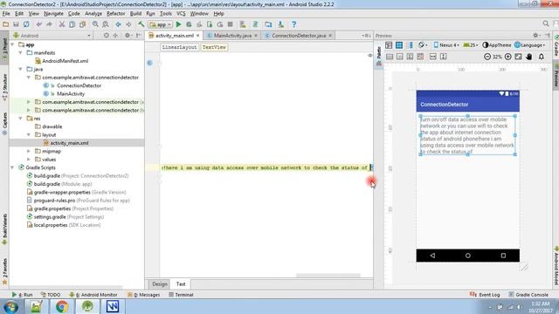The width and height of the screenshot is (559, 314).
Task: Open the Build menu
Action: tap(135, 14)
